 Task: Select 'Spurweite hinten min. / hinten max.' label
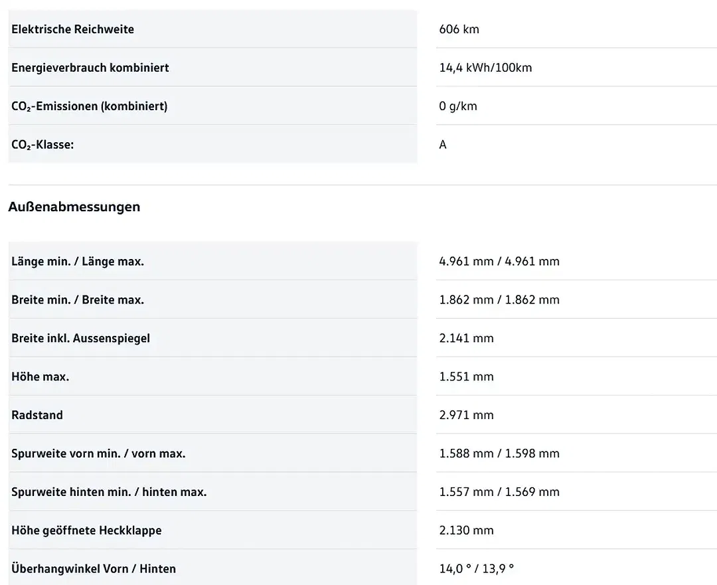pyautogui.click(x=109, y=492)
